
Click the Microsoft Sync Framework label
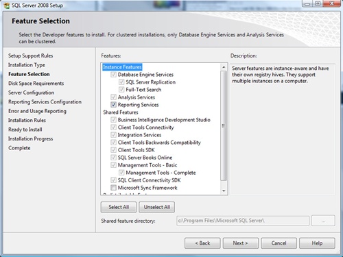point(147,188)
